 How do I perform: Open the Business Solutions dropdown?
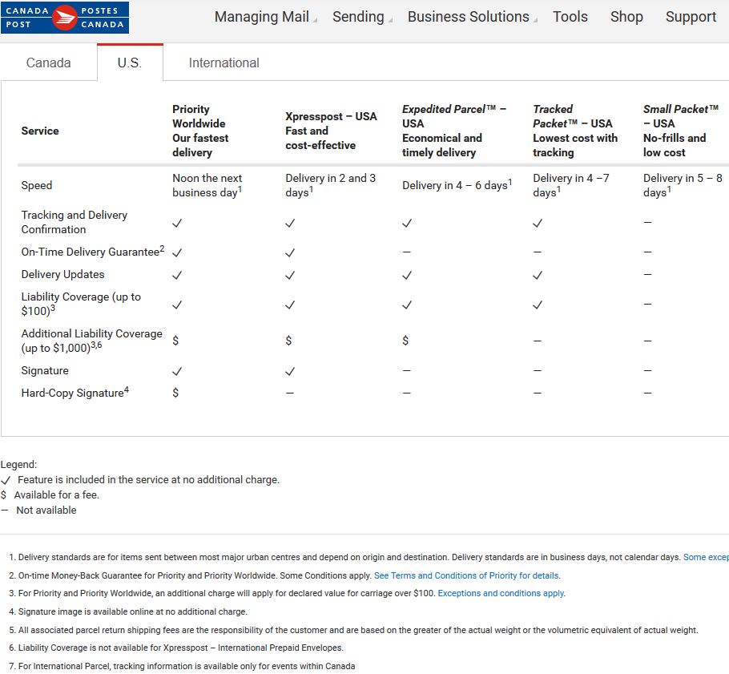[x=472, y=17]
